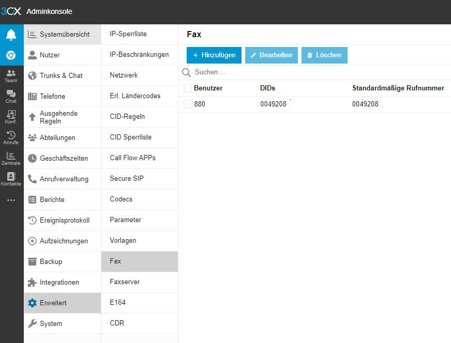The height and width of the screenshot is (343, 451).
Task: Open CID Sperrliste submenu item
Action: (140, 137)
